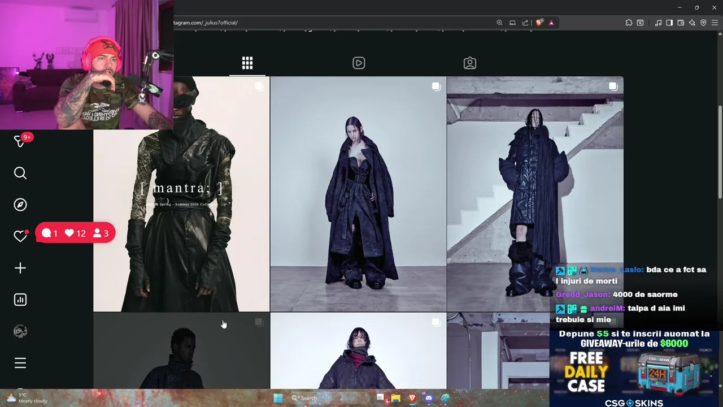Click the tab search icon in the toolbar
The width and height of the screenshot is (723, 407).
pyautogui.click(x=640, y=23)
